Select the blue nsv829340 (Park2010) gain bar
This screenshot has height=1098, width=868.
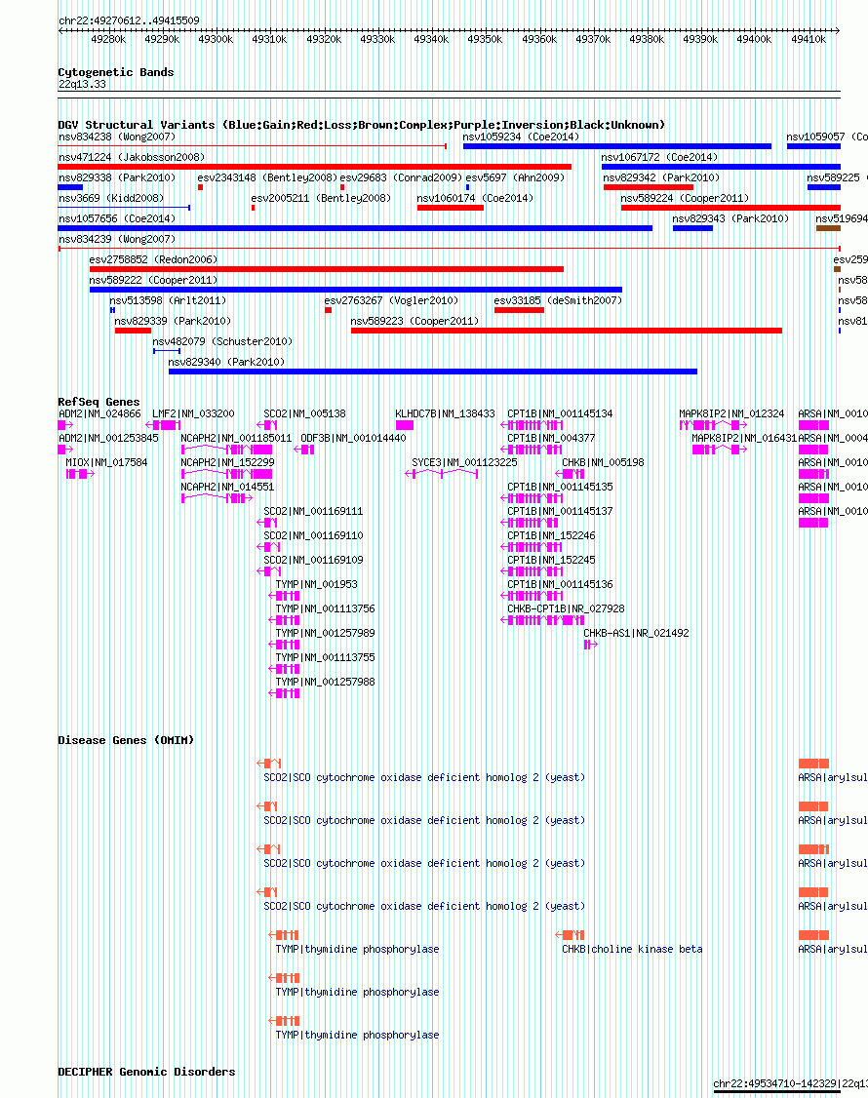pyautogui.click(x=433, y=372)
